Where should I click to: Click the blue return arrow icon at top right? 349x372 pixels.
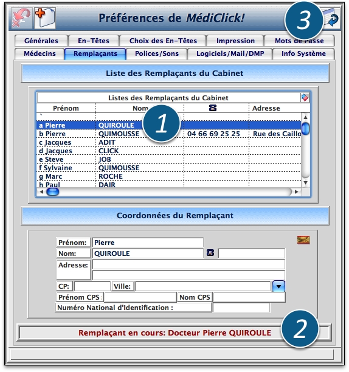pos(332,18)
